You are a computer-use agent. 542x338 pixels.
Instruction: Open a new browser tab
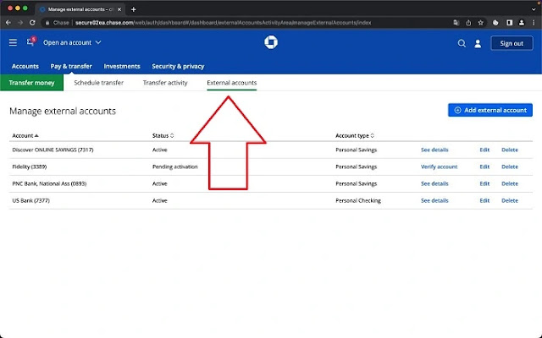134,9
